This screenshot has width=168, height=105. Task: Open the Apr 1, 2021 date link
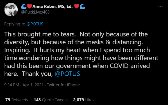[33, 85]
